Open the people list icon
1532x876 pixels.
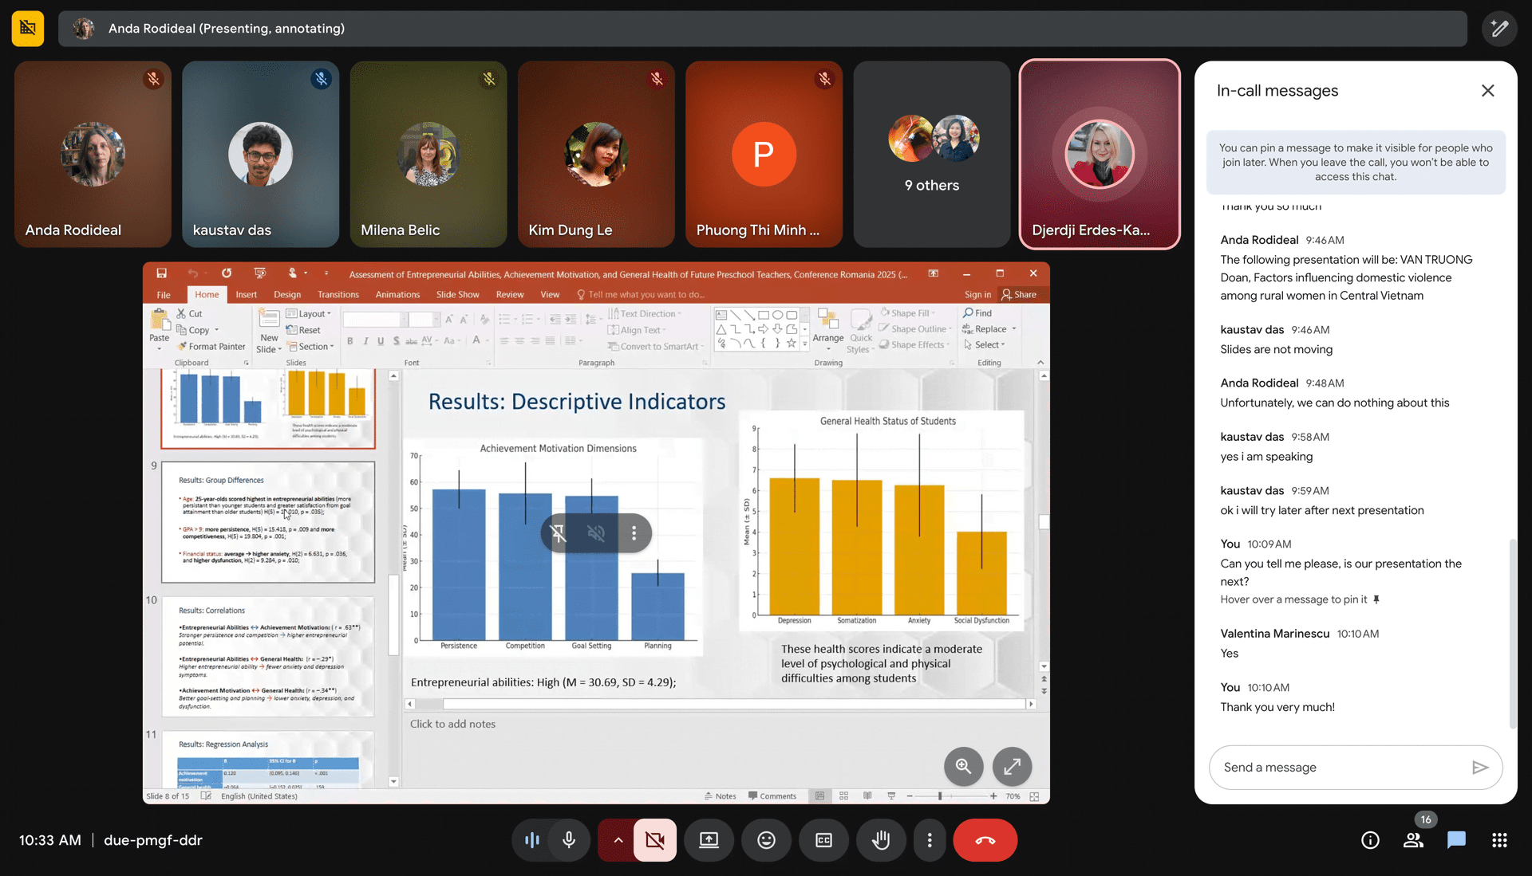click(1413, 840)
